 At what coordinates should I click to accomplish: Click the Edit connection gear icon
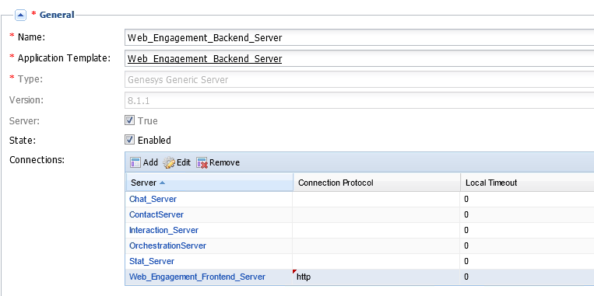click(x=169, y=162)
